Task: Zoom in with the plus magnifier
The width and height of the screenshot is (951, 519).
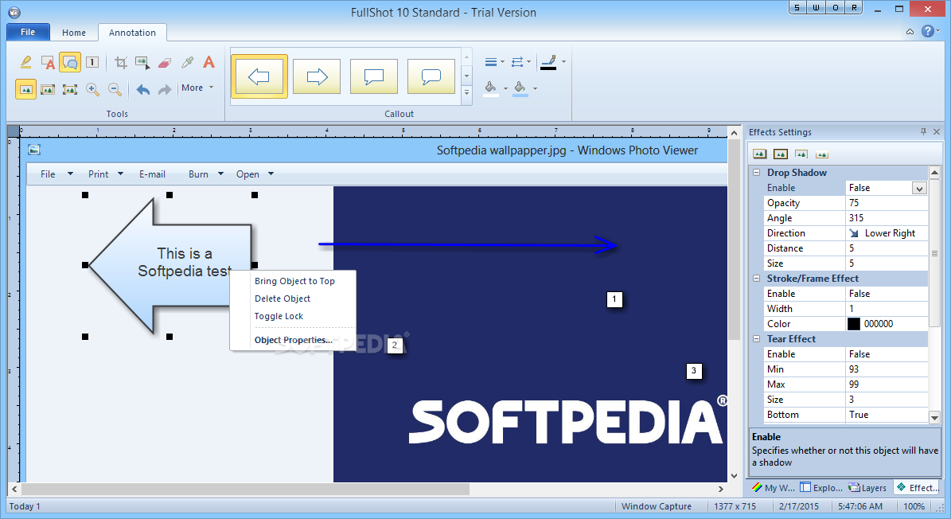Action: [92, 90]
